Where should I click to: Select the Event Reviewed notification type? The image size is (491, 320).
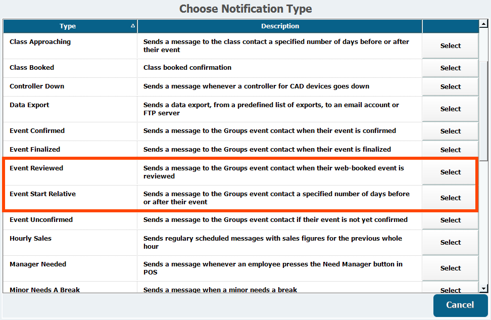pos(450,172)
